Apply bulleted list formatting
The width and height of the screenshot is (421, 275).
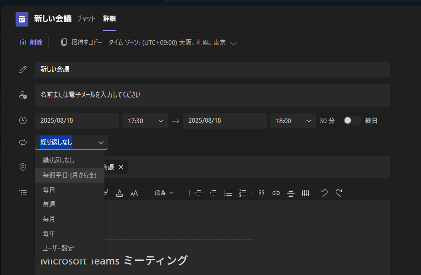click(228, 193)
